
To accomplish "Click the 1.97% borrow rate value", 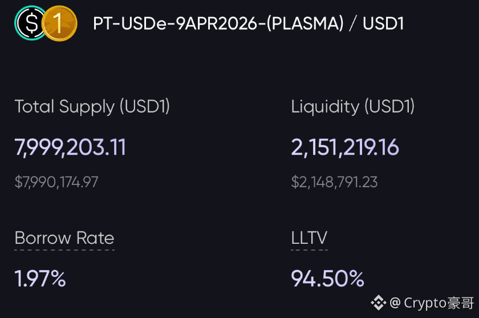I will tap(40, 279).
